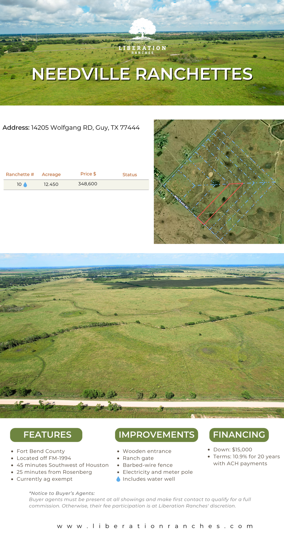Click the 25 minutes from Rosenberg bullet
The width and height of the screenshot is (284, 535).
pyautogui.click(x=54, y=472)
